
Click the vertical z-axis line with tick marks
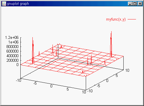click(21, 58)
